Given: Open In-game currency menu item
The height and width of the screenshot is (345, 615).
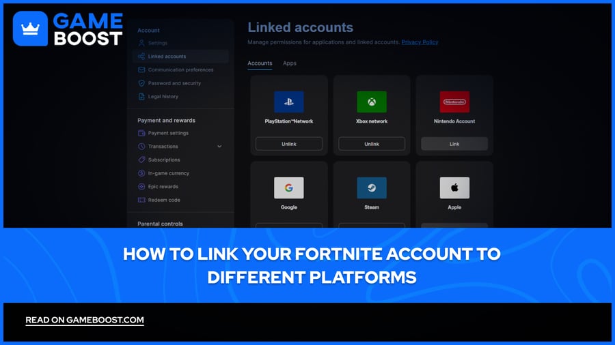Looking at the screenshot, I should point(168,173).
